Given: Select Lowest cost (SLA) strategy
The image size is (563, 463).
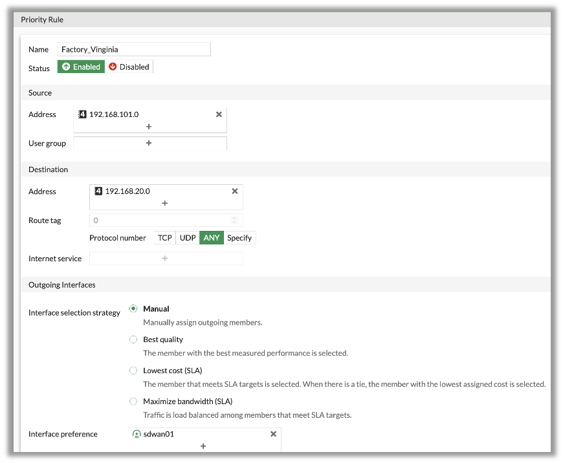Looking at the screenshot, I should point(133,371).
